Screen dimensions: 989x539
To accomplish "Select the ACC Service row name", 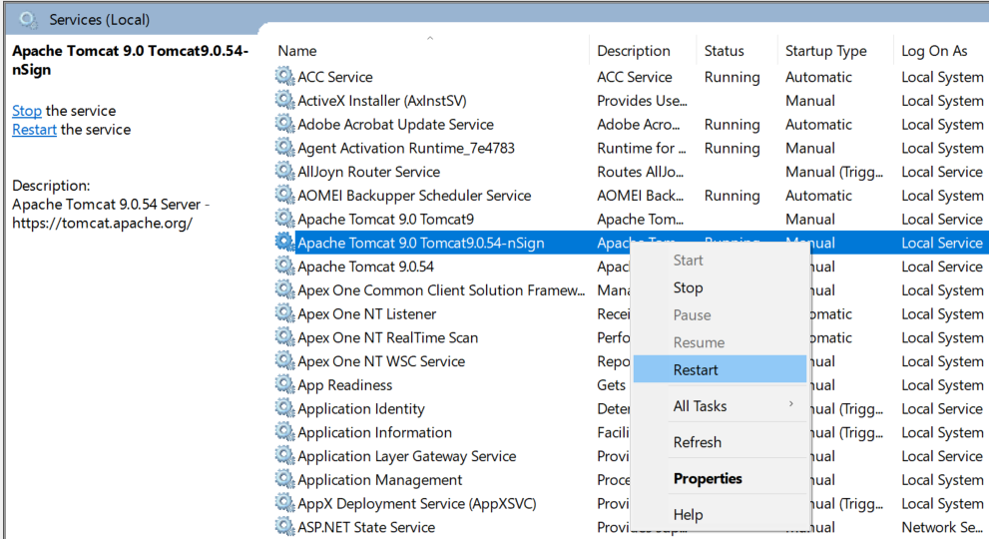I will tap(335, 77).
